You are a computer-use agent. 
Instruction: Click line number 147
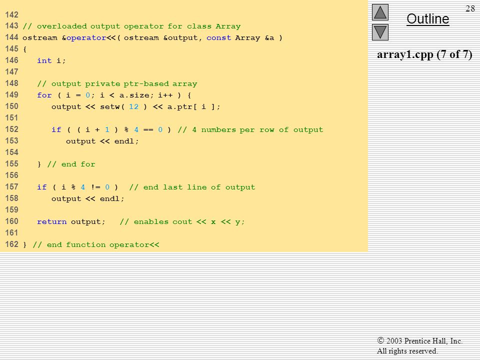tap(11, 72)
